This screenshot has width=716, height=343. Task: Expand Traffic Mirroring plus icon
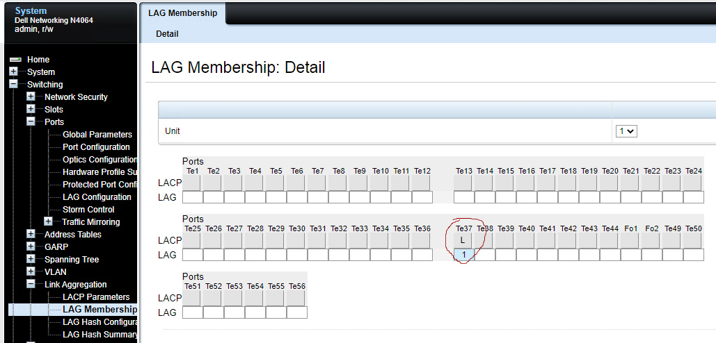49,221
